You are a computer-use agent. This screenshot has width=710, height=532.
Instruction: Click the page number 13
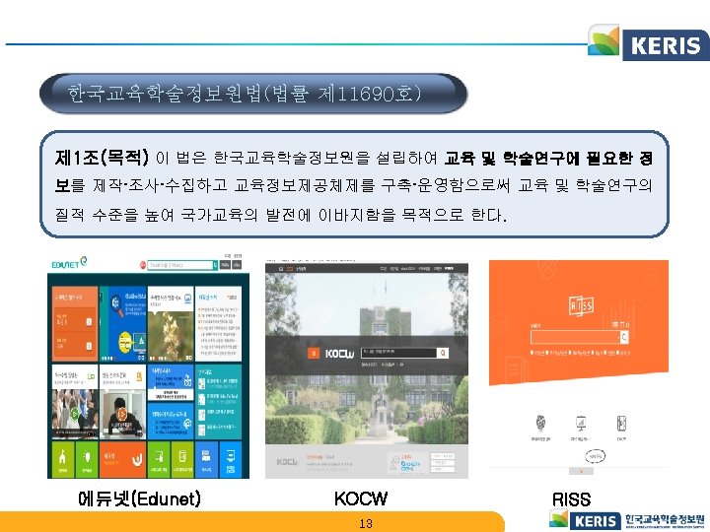point(366,524)
